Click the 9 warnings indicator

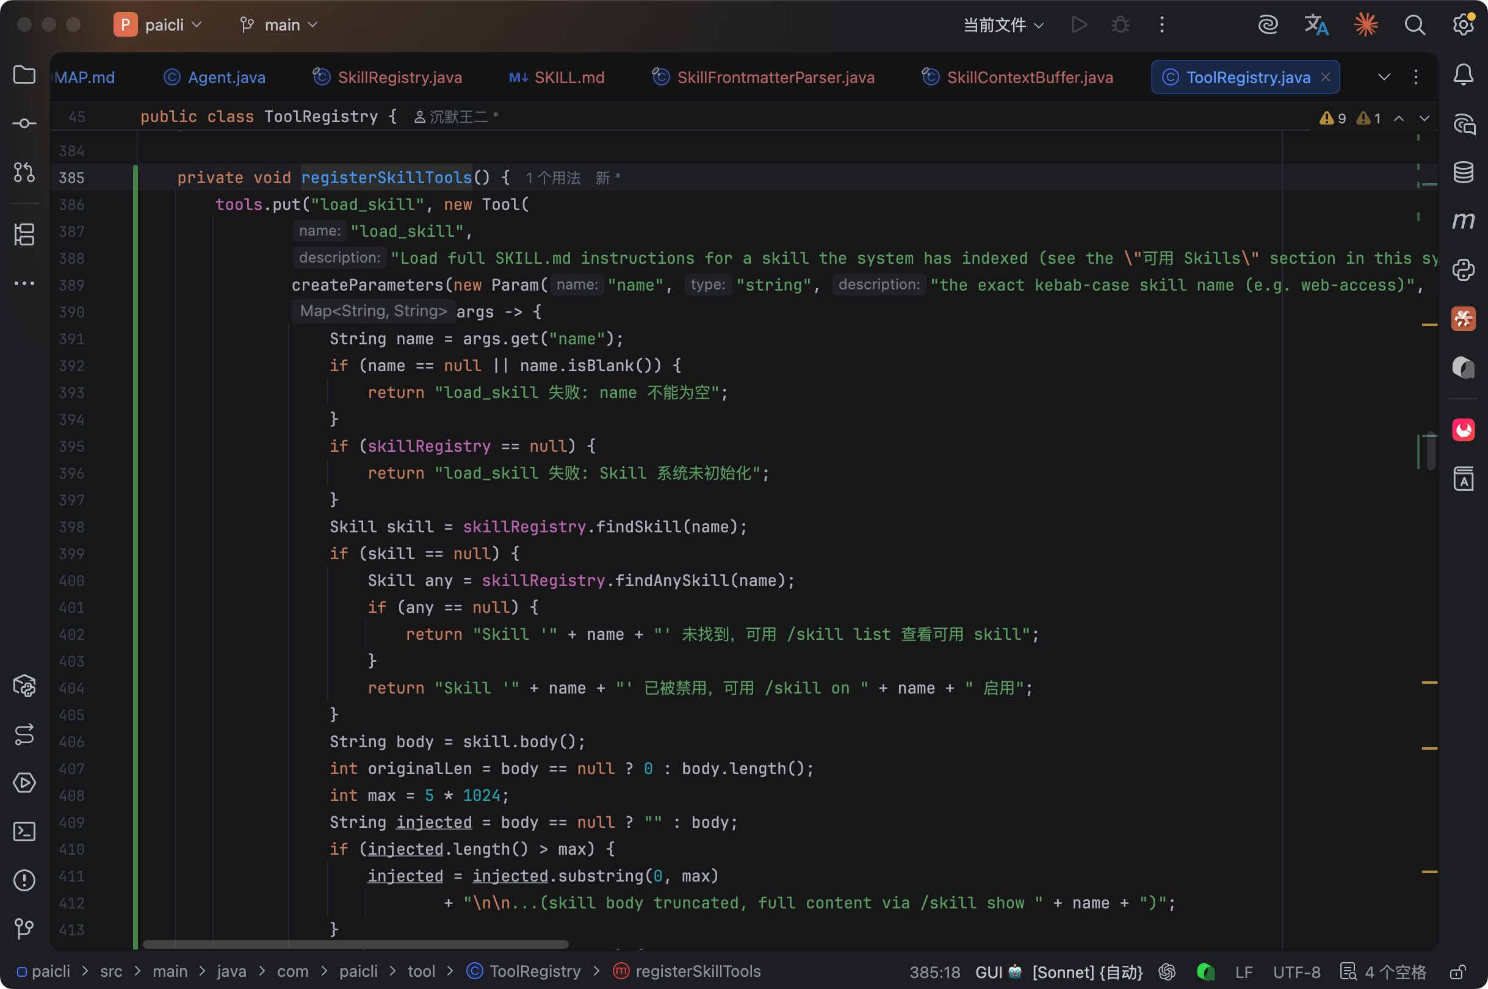point(1332,118)
